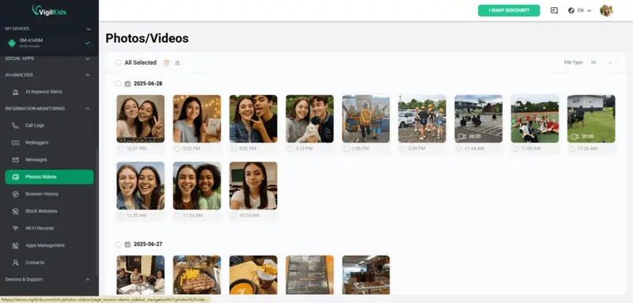Collapse the Information Monitoring section
The image size is (633, 303).
(88, 108)
